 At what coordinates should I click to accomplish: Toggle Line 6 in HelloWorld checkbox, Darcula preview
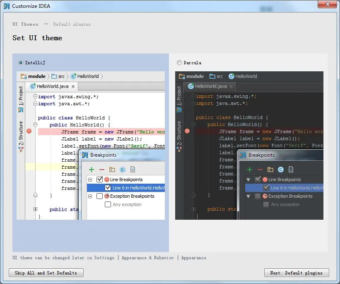(x=266, y=187)
